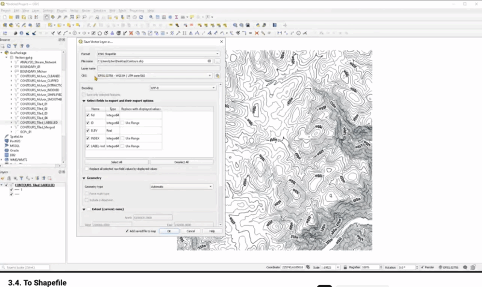Open the Encoding UTF-8 dropdown

[183, 88]
